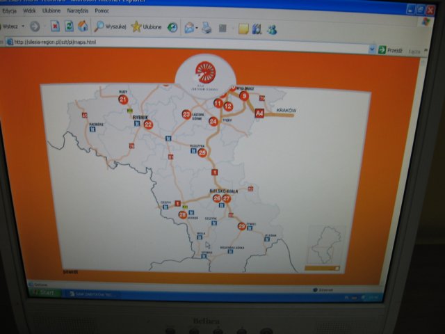This screenshot has height=334, width=445.
Task: Open the Widok menu
Action: [x=29, y=11]
